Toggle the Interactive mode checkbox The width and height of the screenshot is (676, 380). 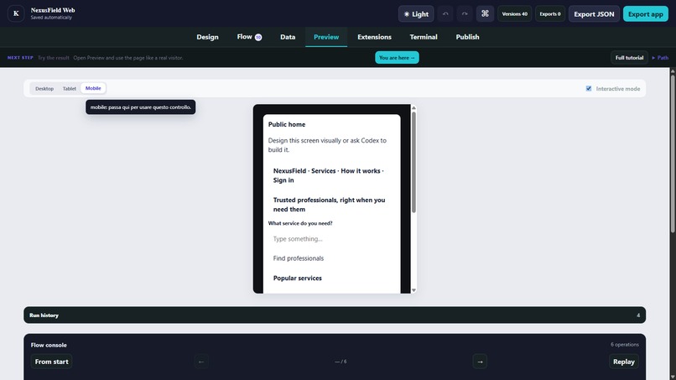point(589,88)
